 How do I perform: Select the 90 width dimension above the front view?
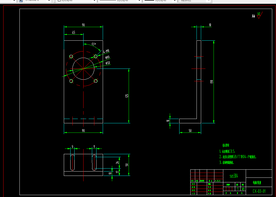(83, 25)
